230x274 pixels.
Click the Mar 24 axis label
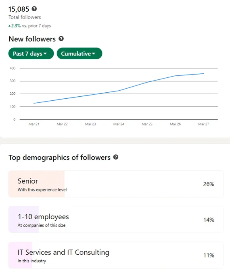[119, 124]
